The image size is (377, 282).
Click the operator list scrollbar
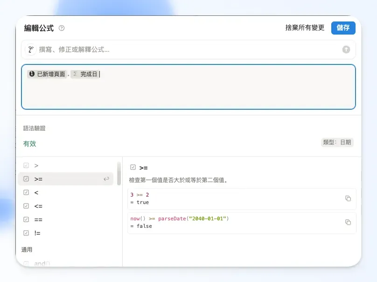point(119,174)
